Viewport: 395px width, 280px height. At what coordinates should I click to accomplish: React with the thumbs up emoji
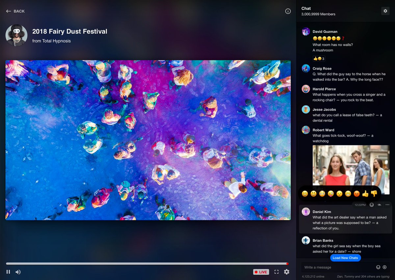(x=365, y=194)
